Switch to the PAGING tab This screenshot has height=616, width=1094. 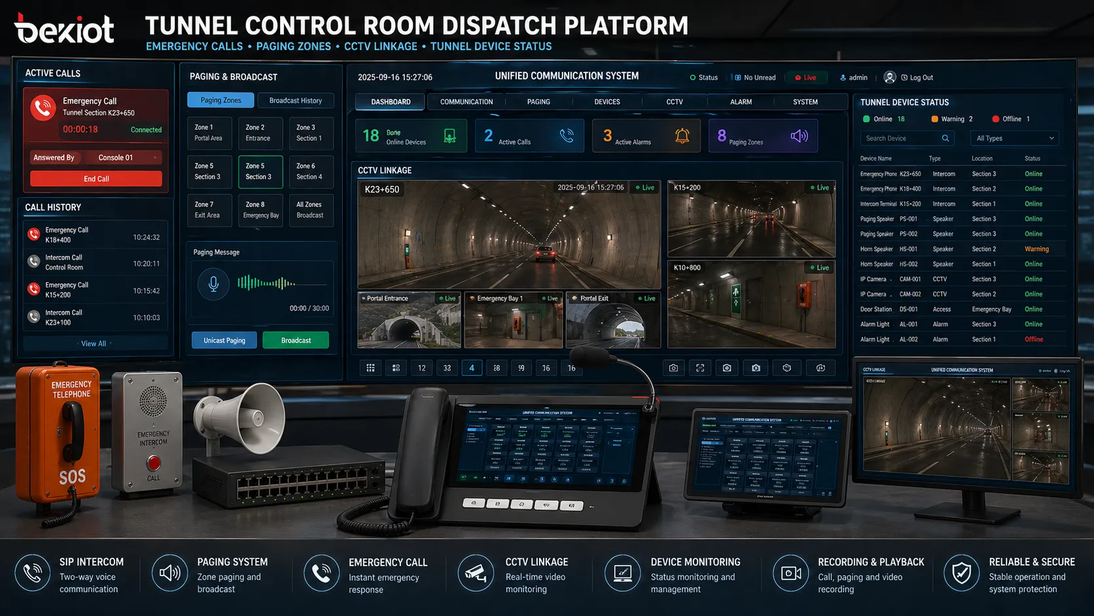[x=538, y=101]
